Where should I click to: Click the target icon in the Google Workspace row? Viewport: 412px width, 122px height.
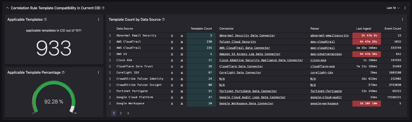coord(172,104)
